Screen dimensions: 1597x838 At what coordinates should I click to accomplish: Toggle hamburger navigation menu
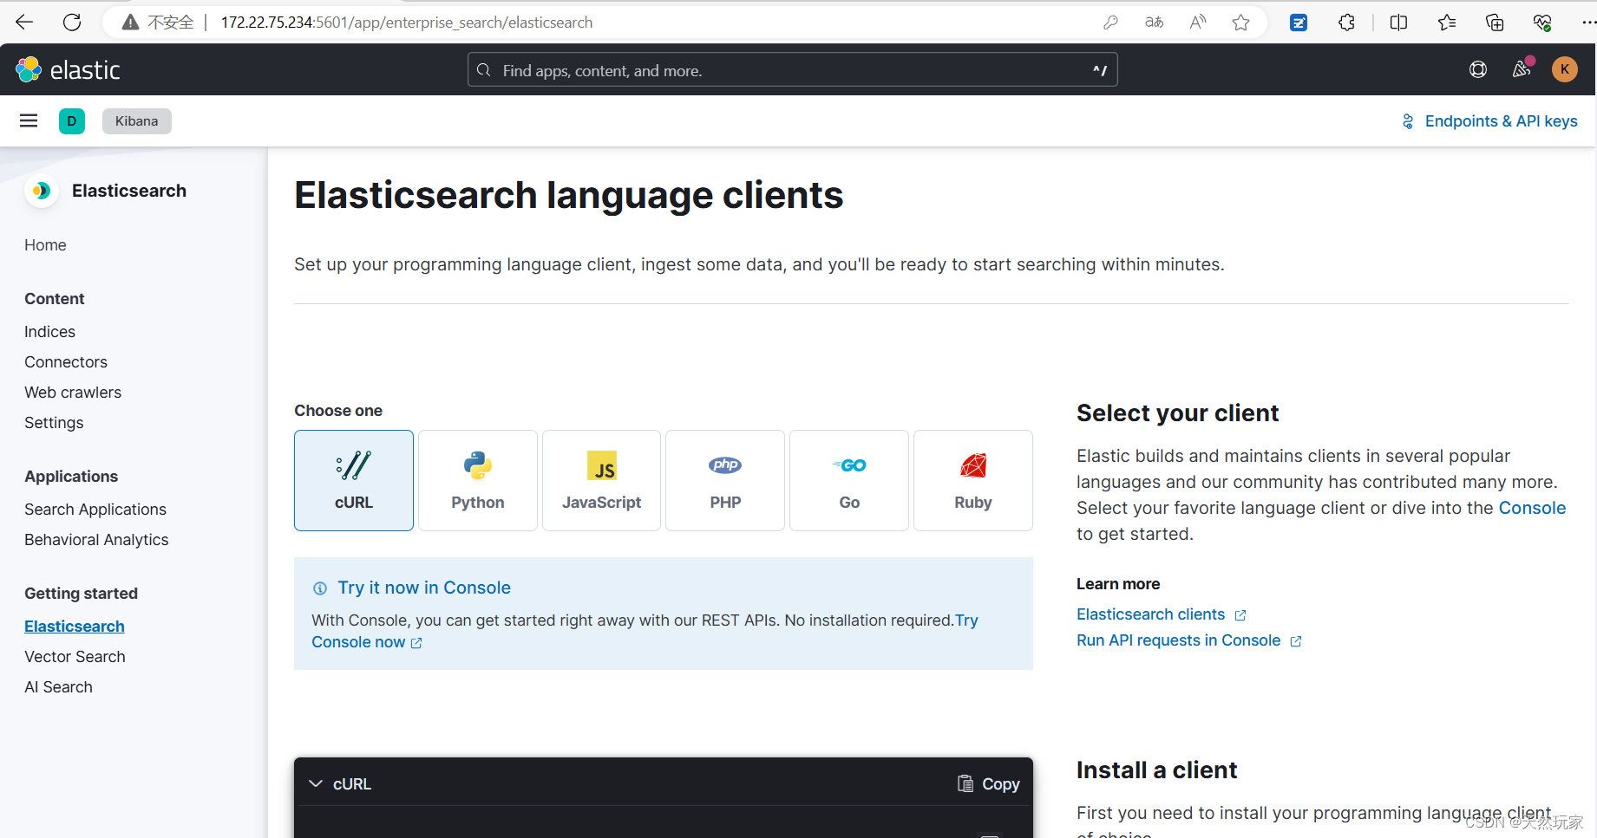(x=29, y=120)
